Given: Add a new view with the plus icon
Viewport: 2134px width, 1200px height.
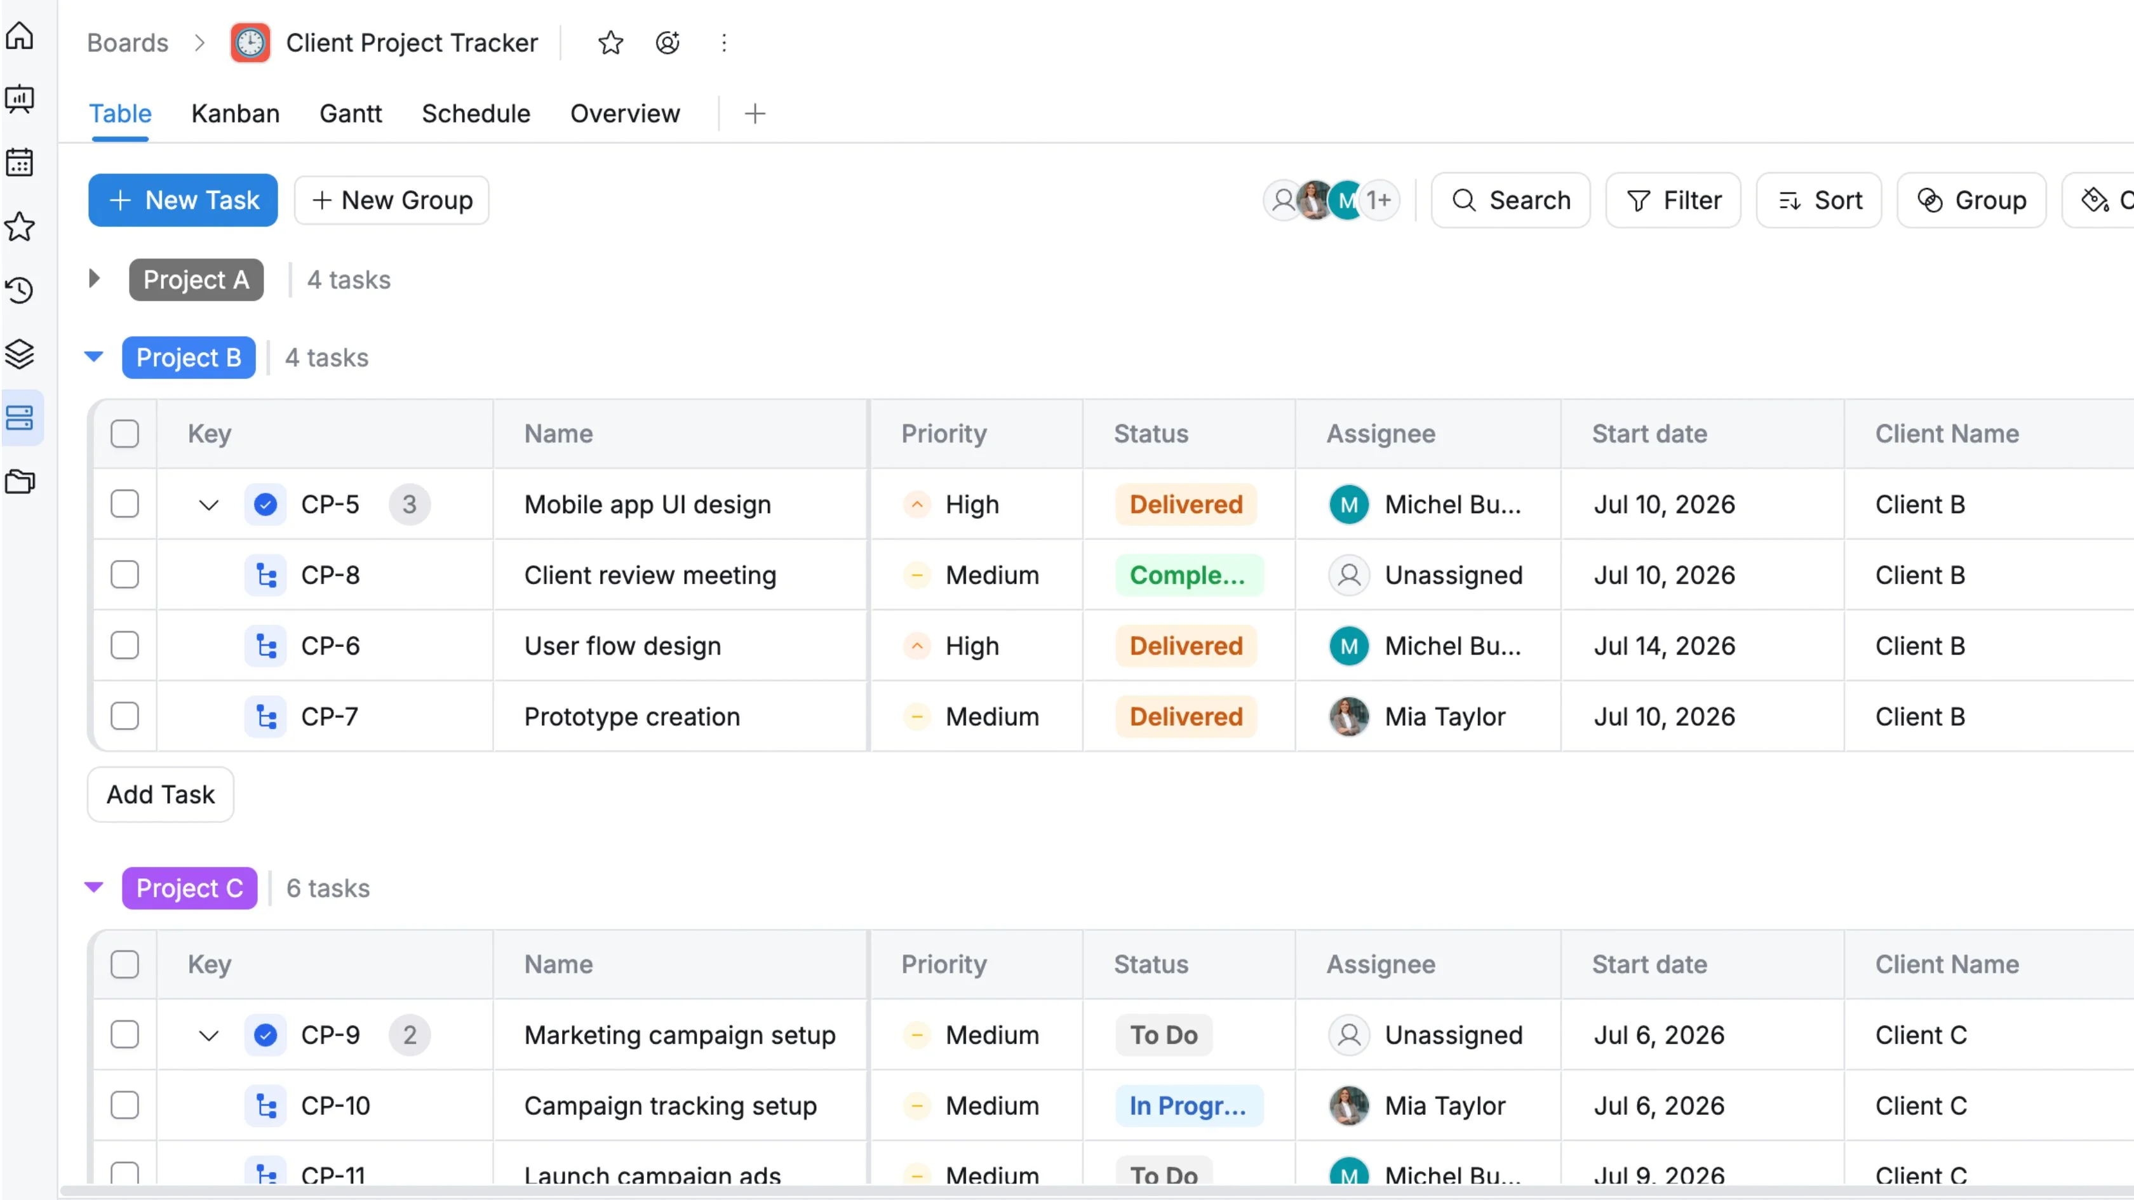Looking at the screenshot, I should point(755,114).
